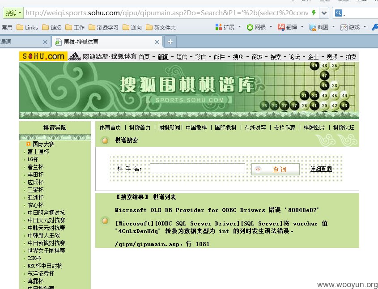Expand the 扩展 dropdown arrow

click(239, 27)
